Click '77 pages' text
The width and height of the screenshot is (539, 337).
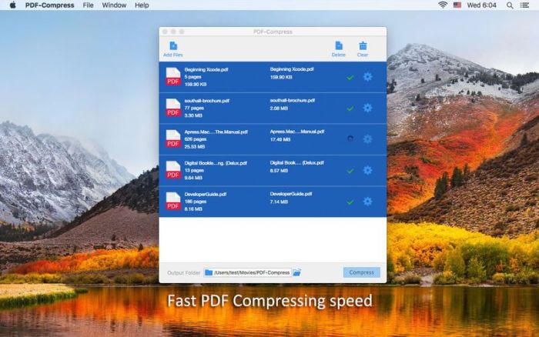[x=194, y=108]
